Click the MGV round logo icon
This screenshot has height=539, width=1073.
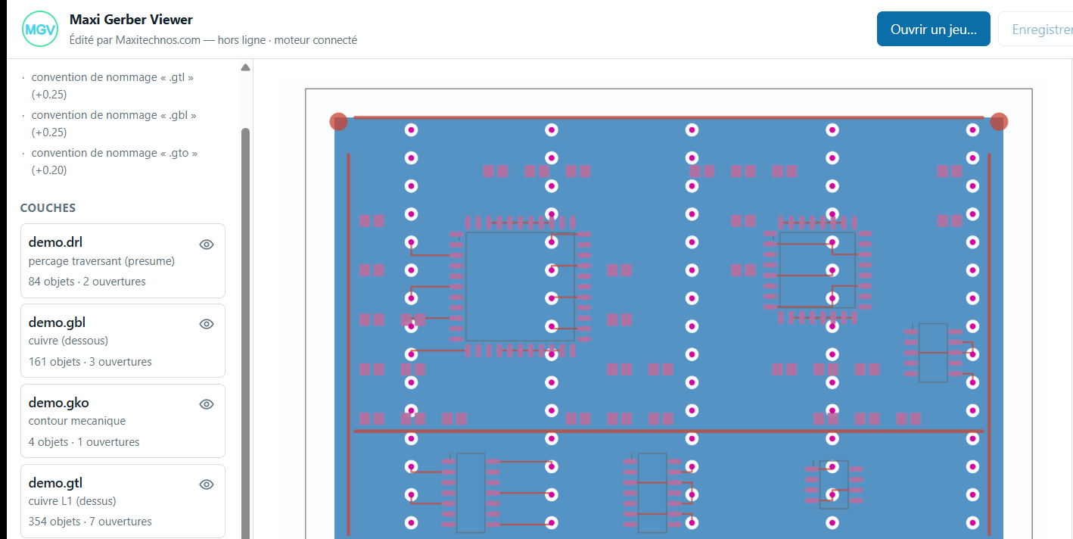coord(41,29)
